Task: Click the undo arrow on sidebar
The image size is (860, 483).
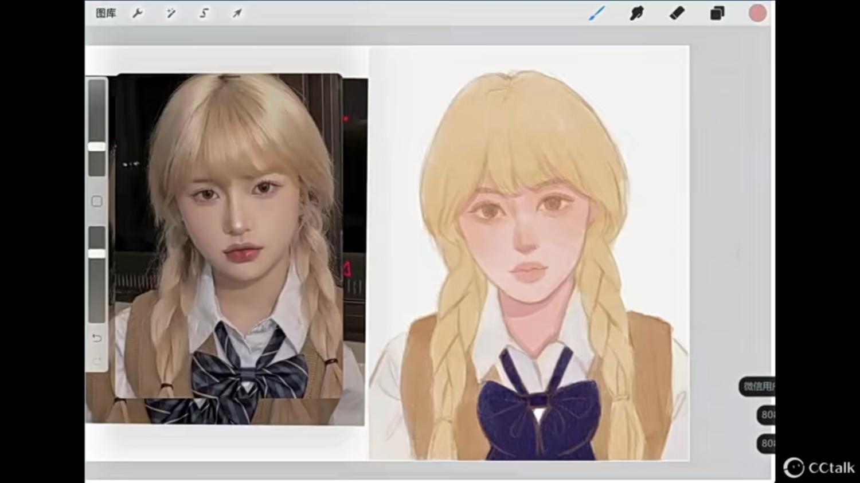Action: tap(97, 338)
